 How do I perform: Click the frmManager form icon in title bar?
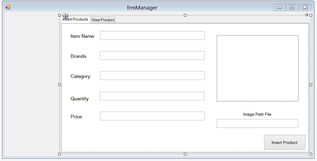pos(8,7)
